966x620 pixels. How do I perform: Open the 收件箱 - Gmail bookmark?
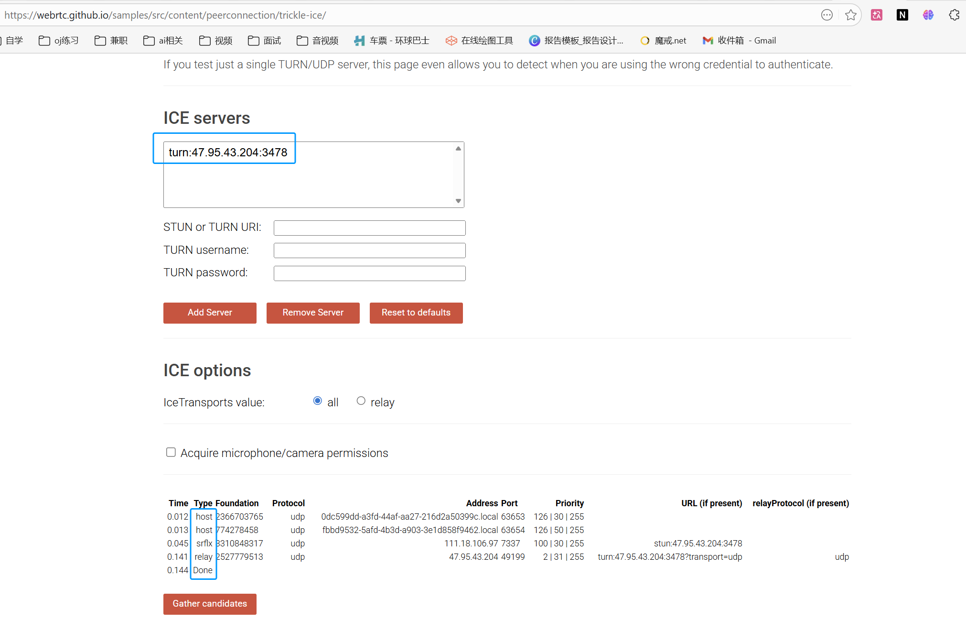click(739, 41)
